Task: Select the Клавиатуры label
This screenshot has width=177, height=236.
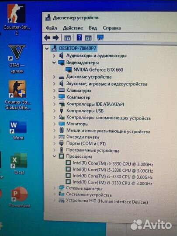Action: click(79, 90)
